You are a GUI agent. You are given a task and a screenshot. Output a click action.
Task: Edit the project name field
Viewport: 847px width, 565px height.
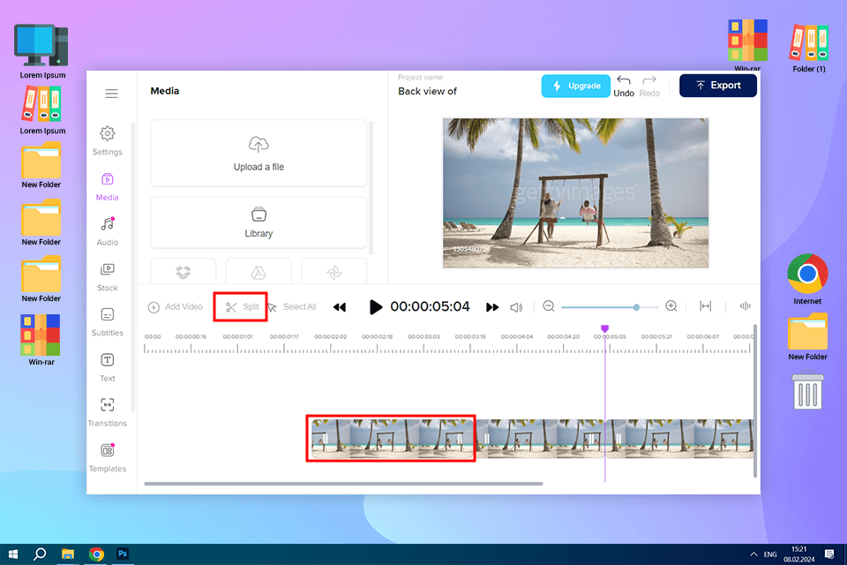[427, 92]
